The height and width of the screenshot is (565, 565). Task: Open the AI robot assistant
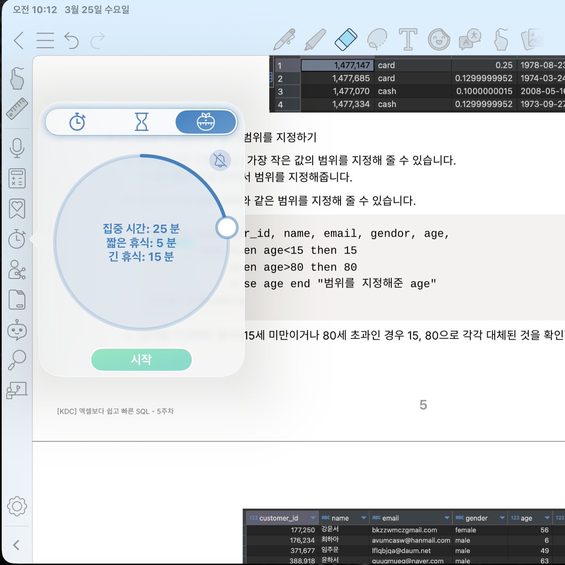click(x=17, y=330)
